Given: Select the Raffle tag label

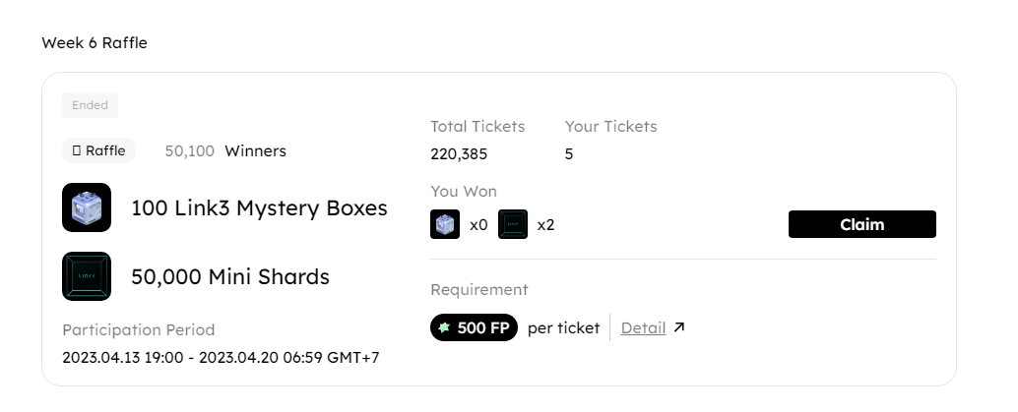Looking at the screenshot, I should 99,150.
